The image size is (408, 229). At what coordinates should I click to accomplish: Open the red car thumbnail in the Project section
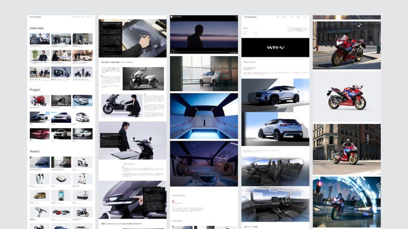coord(39,134)
